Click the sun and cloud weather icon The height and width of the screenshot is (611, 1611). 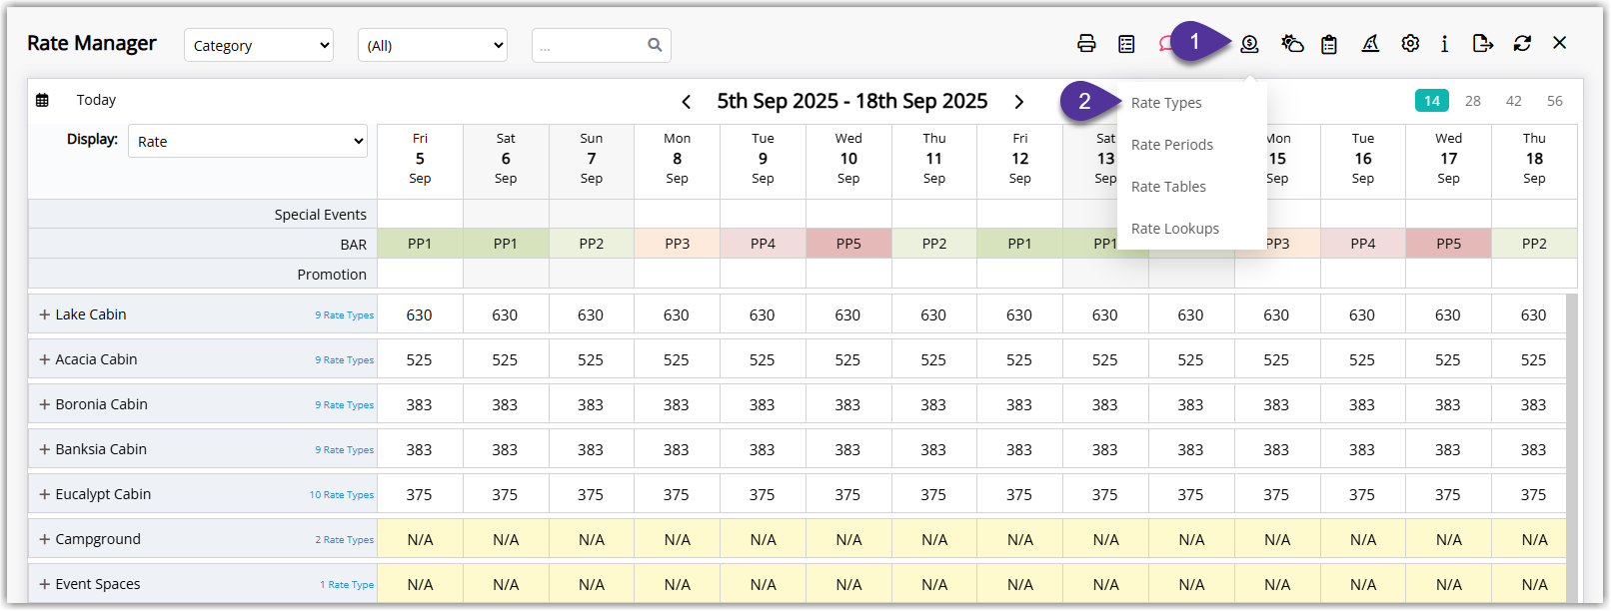pyautogui.click(x=1292, y=43)
